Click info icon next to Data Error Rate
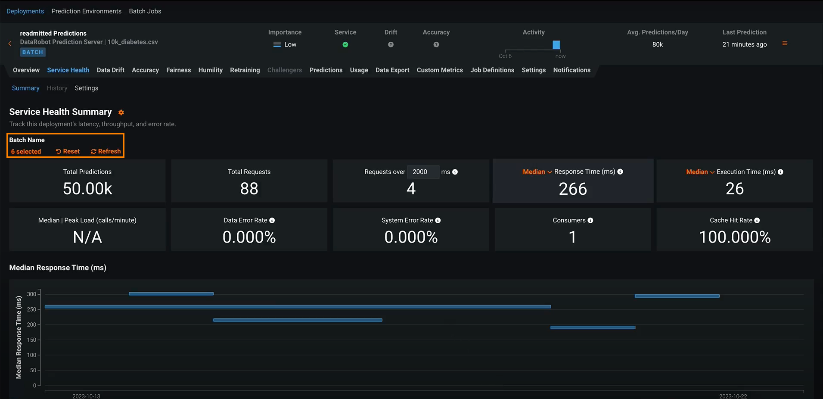The width and height of the screenshot is (823, 399). click(x=272, y=221)
